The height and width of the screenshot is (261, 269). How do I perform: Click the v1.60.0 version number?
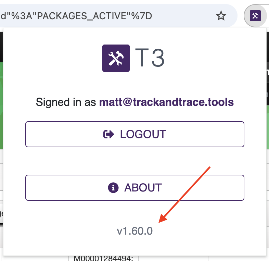[134, 231]
